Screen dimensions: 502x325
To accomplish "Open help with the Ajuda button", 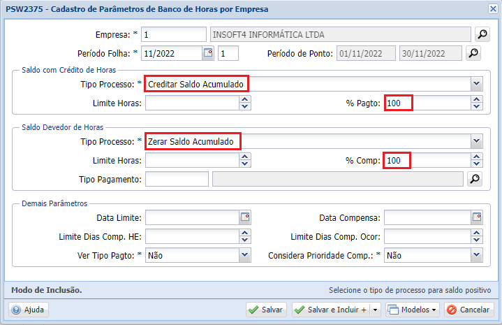I will click(x=29, y=310).
